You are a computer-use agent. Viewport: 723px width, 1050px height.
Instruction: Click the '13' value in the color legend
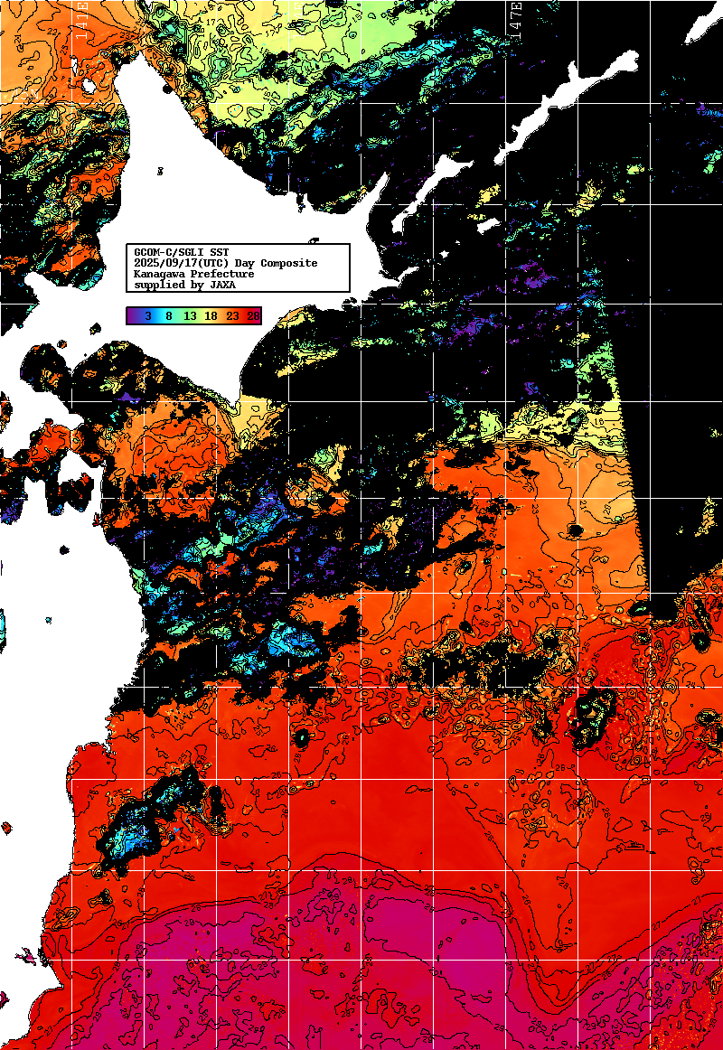(190, 315)
